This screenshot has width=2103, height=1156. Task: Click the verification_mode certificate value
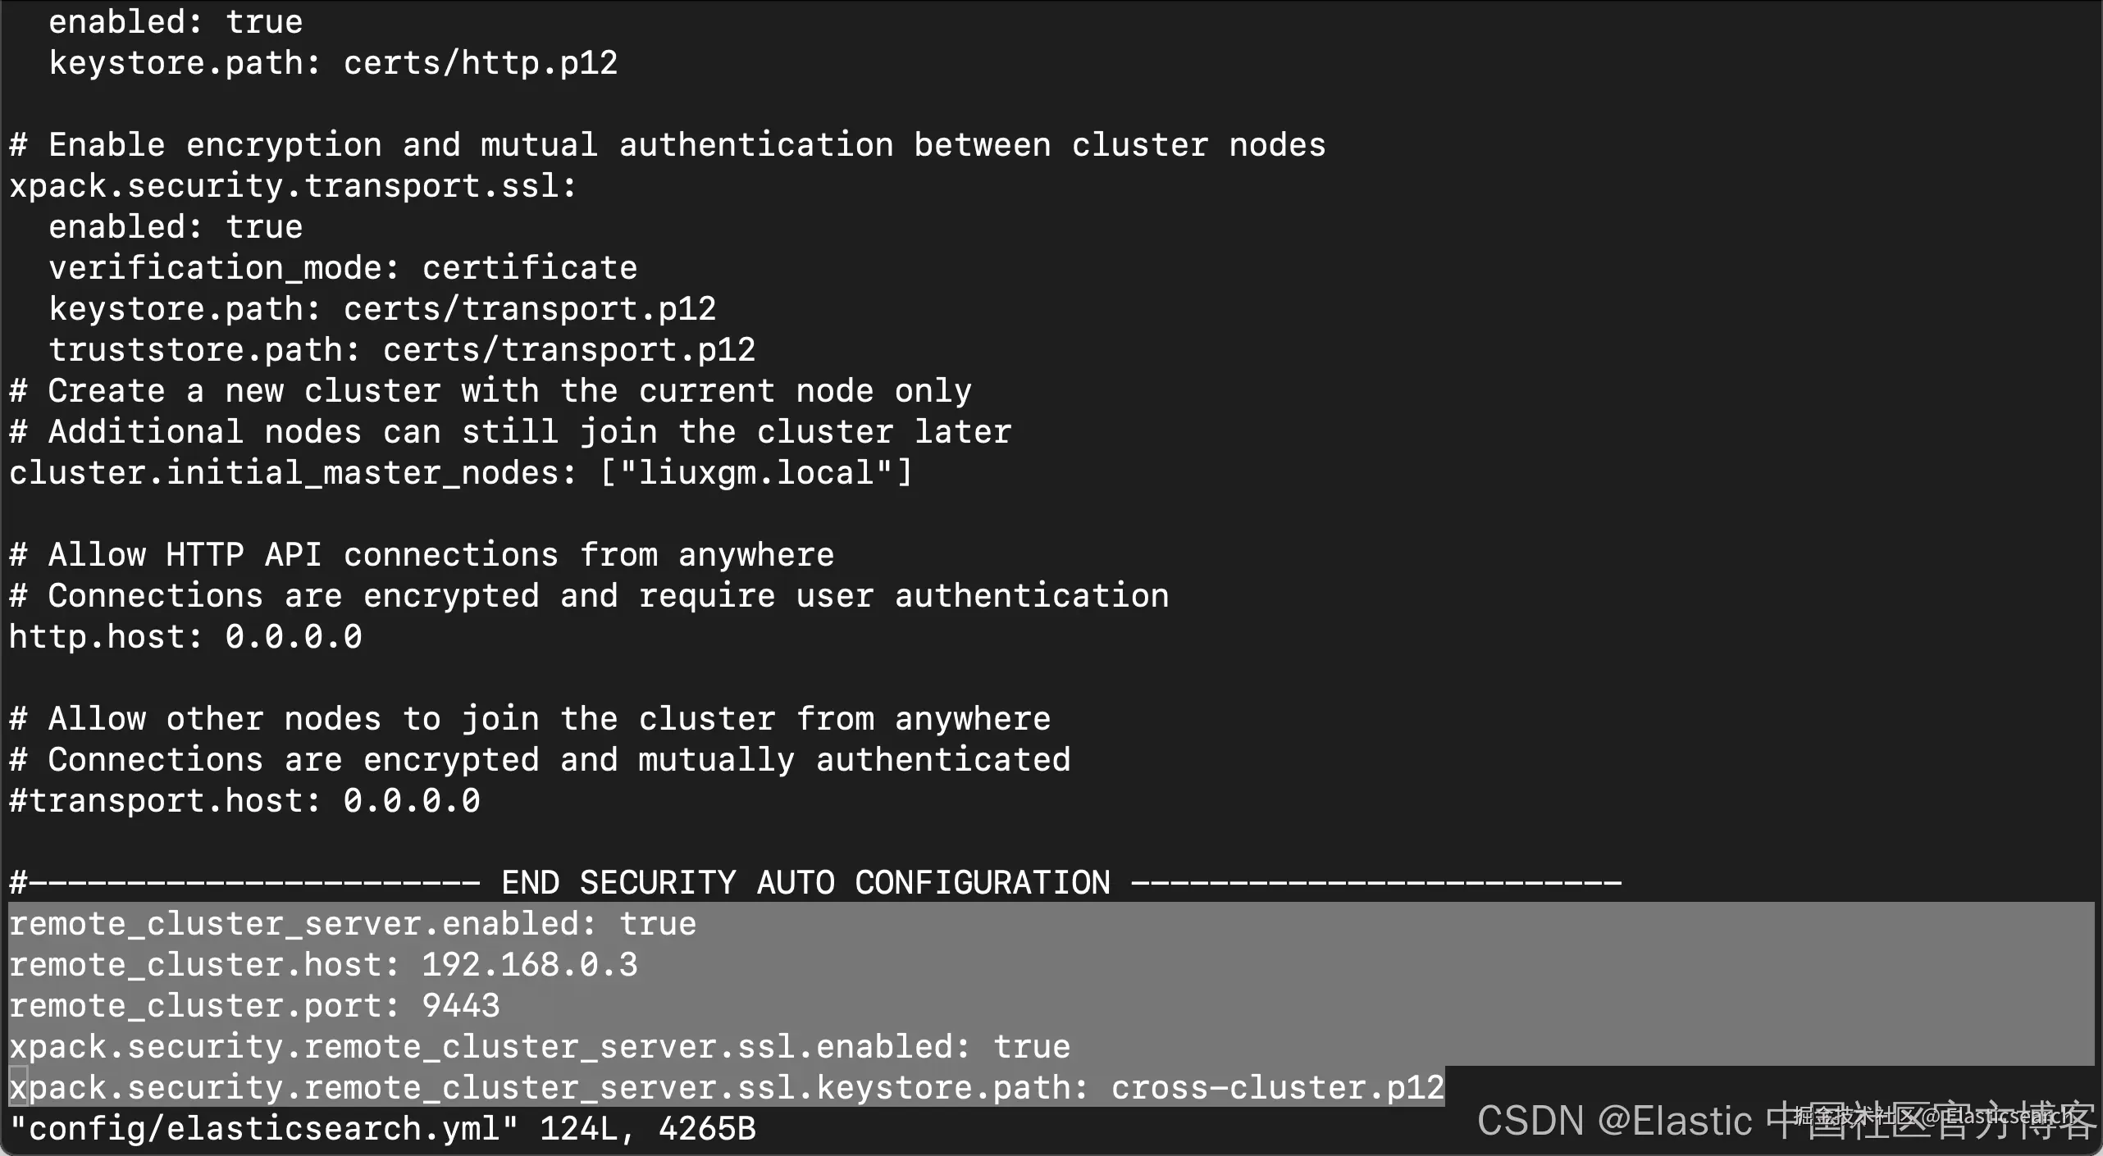[x=529, y=268]
